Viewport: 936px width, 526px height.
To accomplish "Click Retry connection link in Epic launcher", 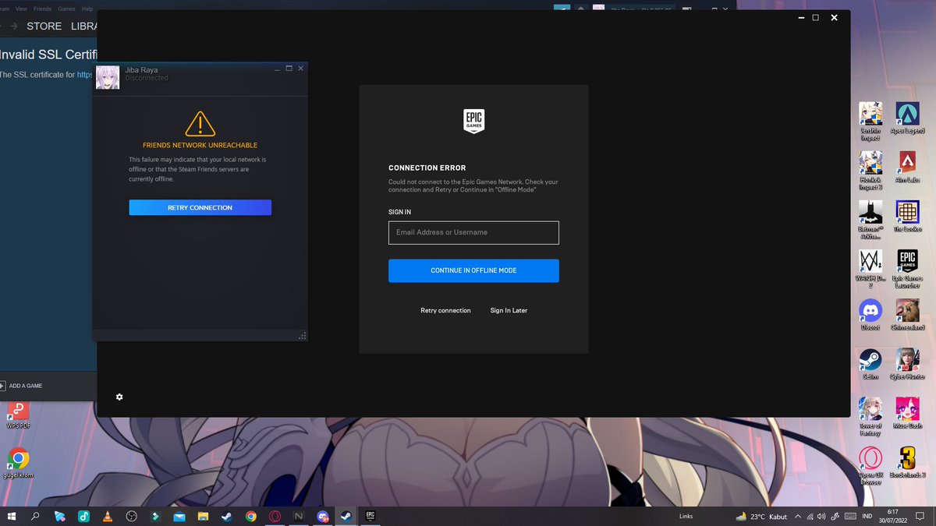I will (x=445, y=310).
